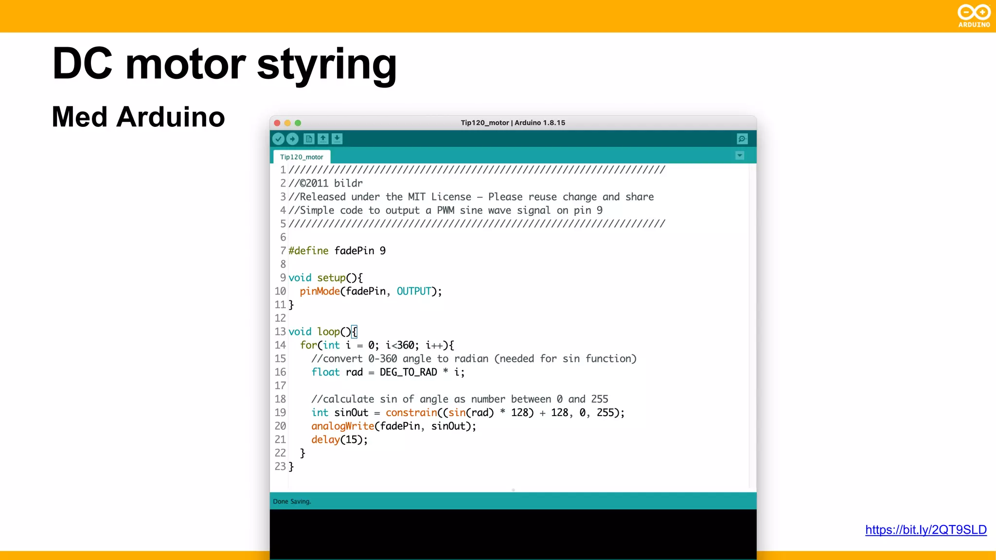Click the editor's vertical scrollbar track
This screenshot has height=560, width=996.
coord(752,326)
